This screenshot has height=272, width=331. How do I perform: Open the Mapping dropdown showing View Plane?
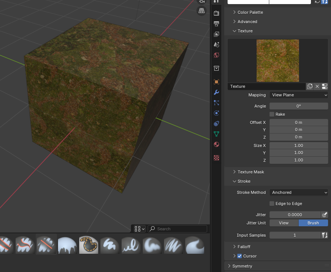[x=299, y=95]
